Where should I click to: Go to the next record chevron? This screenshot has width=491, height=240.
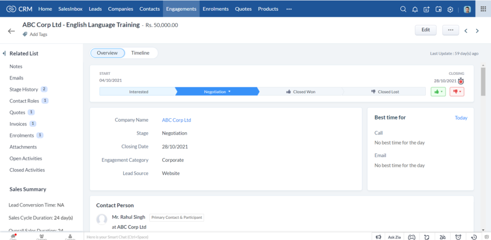477,31
